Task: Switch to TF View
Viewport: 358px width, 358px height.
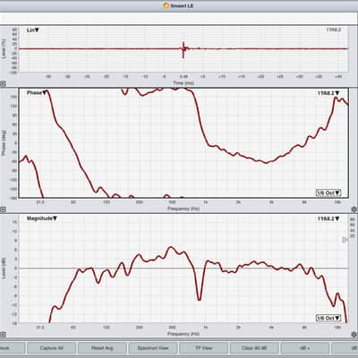Action: click(203, 348)
